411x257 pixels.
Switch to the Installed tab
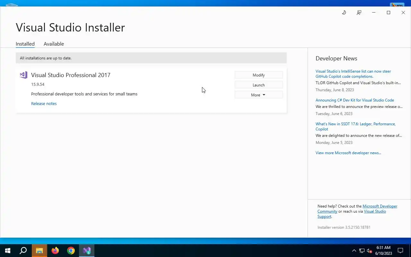(x=25, y=44)
